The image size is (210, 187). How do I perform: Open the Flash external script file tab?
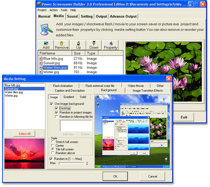100,86
